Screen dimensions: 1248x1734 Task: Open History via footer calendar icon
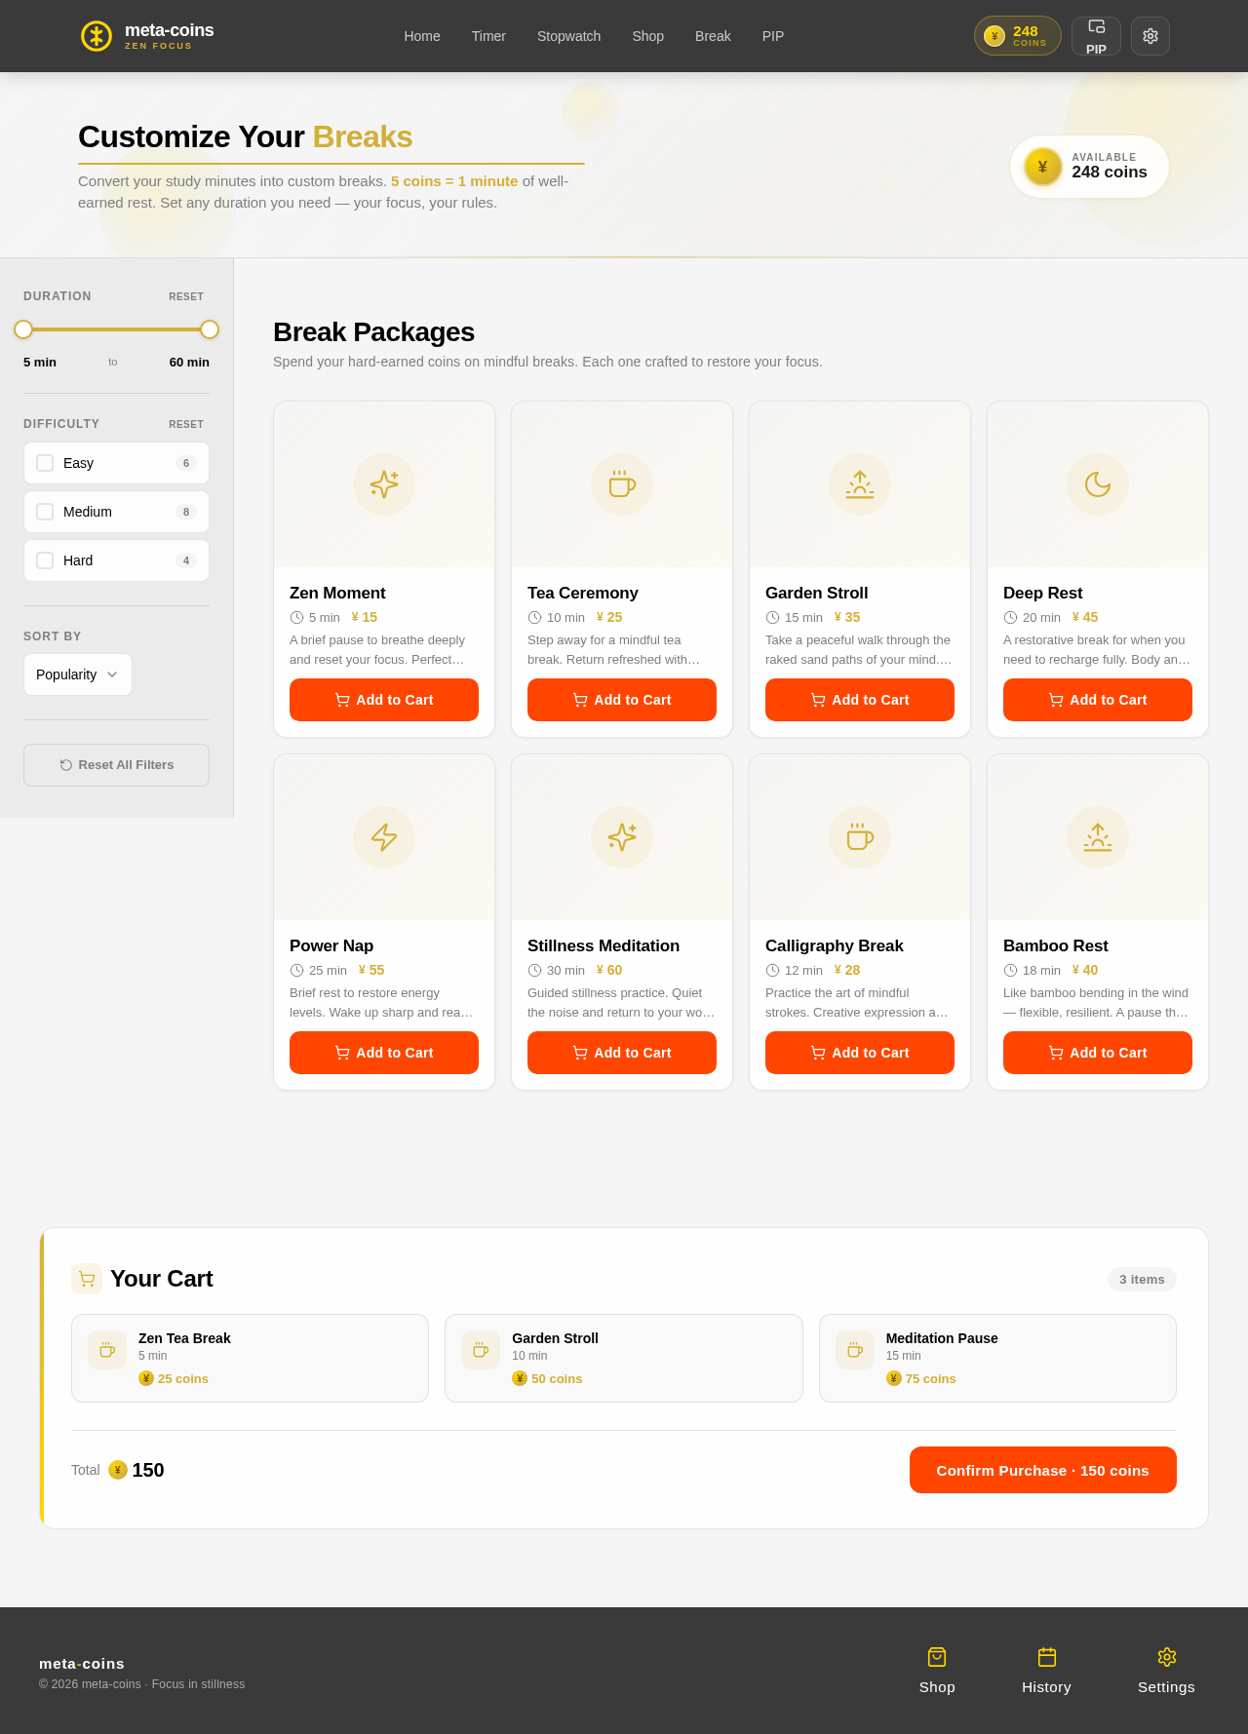pos(1047,1657)
